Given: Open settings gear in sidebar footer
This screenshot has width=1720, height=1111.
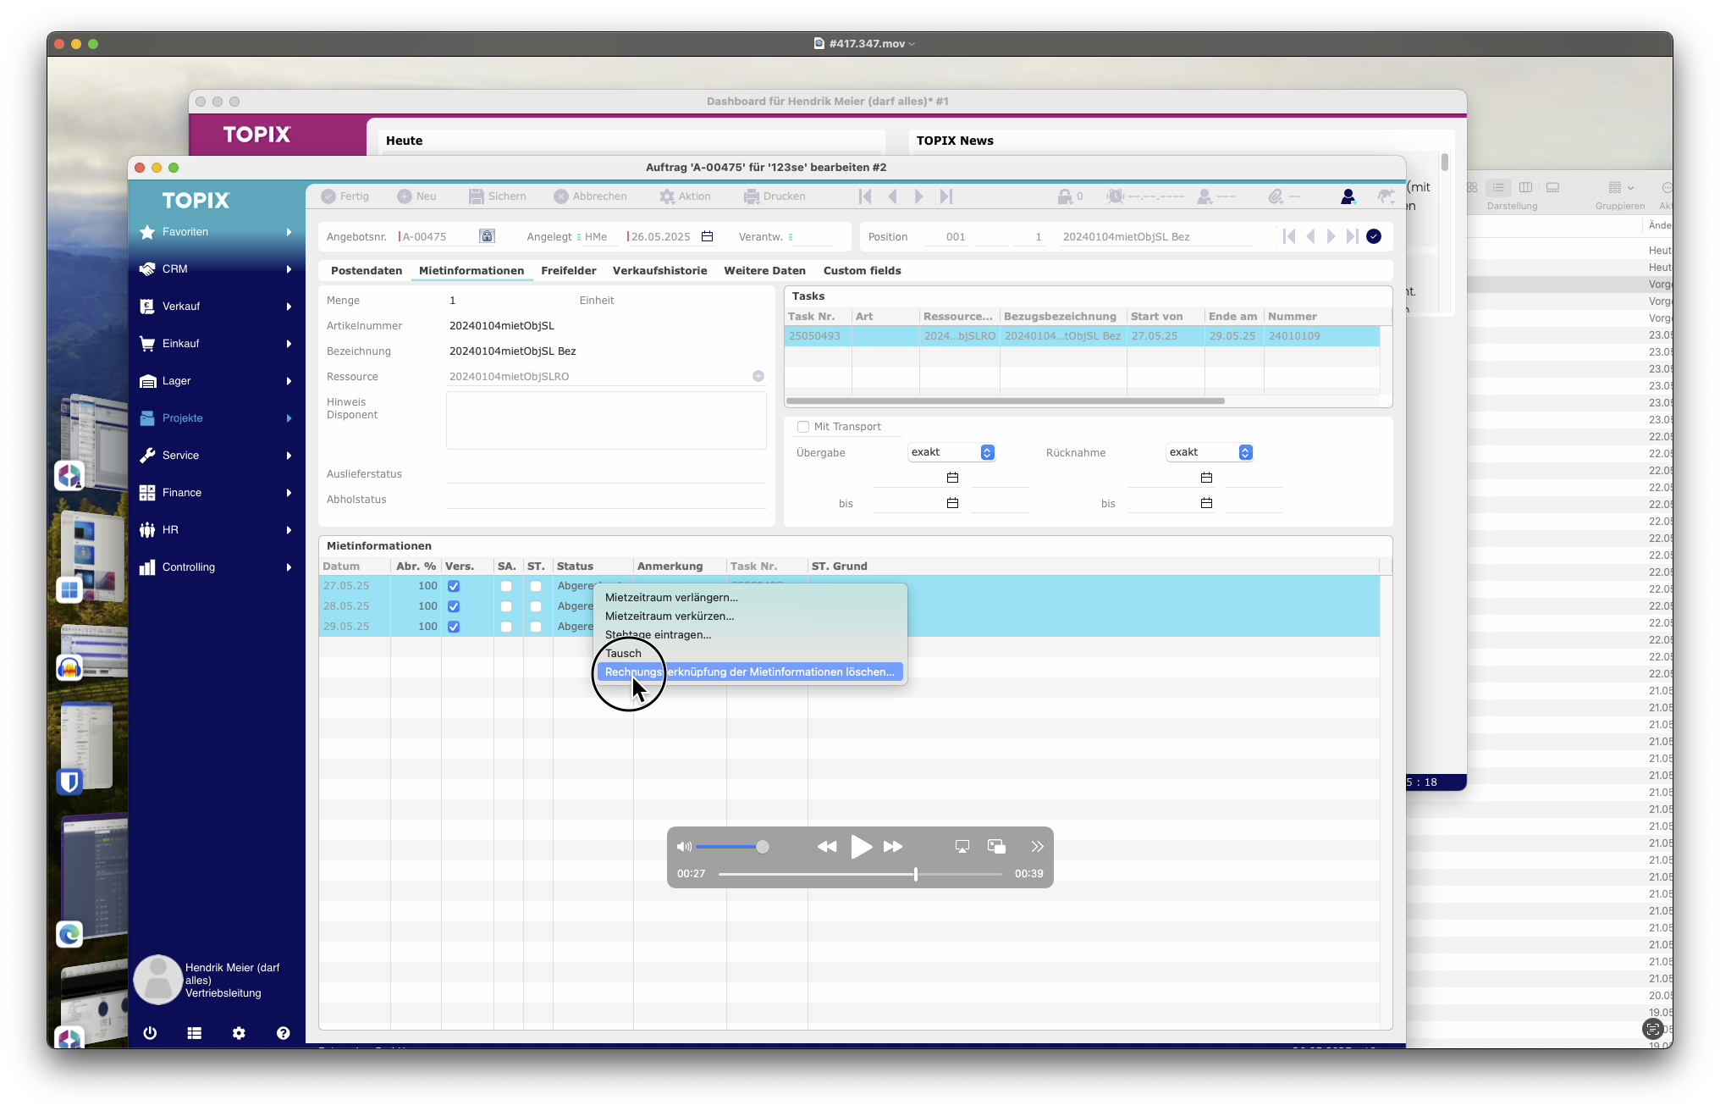Looking at the screenshot, I should [x=239, y=1032].
